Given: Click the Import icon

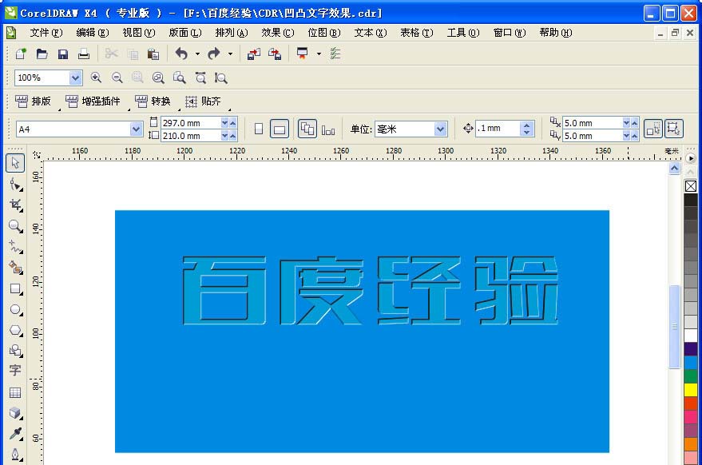Looking at the screenshot, I should point(254,54).
